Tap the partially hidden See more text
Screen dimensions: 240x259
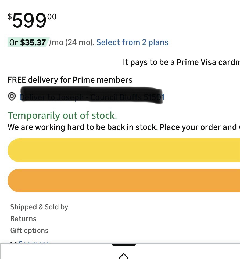pos(34,242)
